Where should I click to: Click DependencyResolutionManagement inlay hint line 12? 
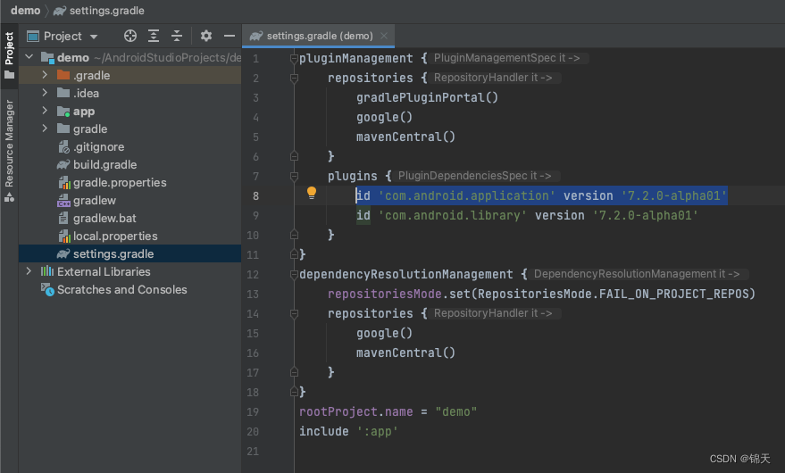(637, 274)
